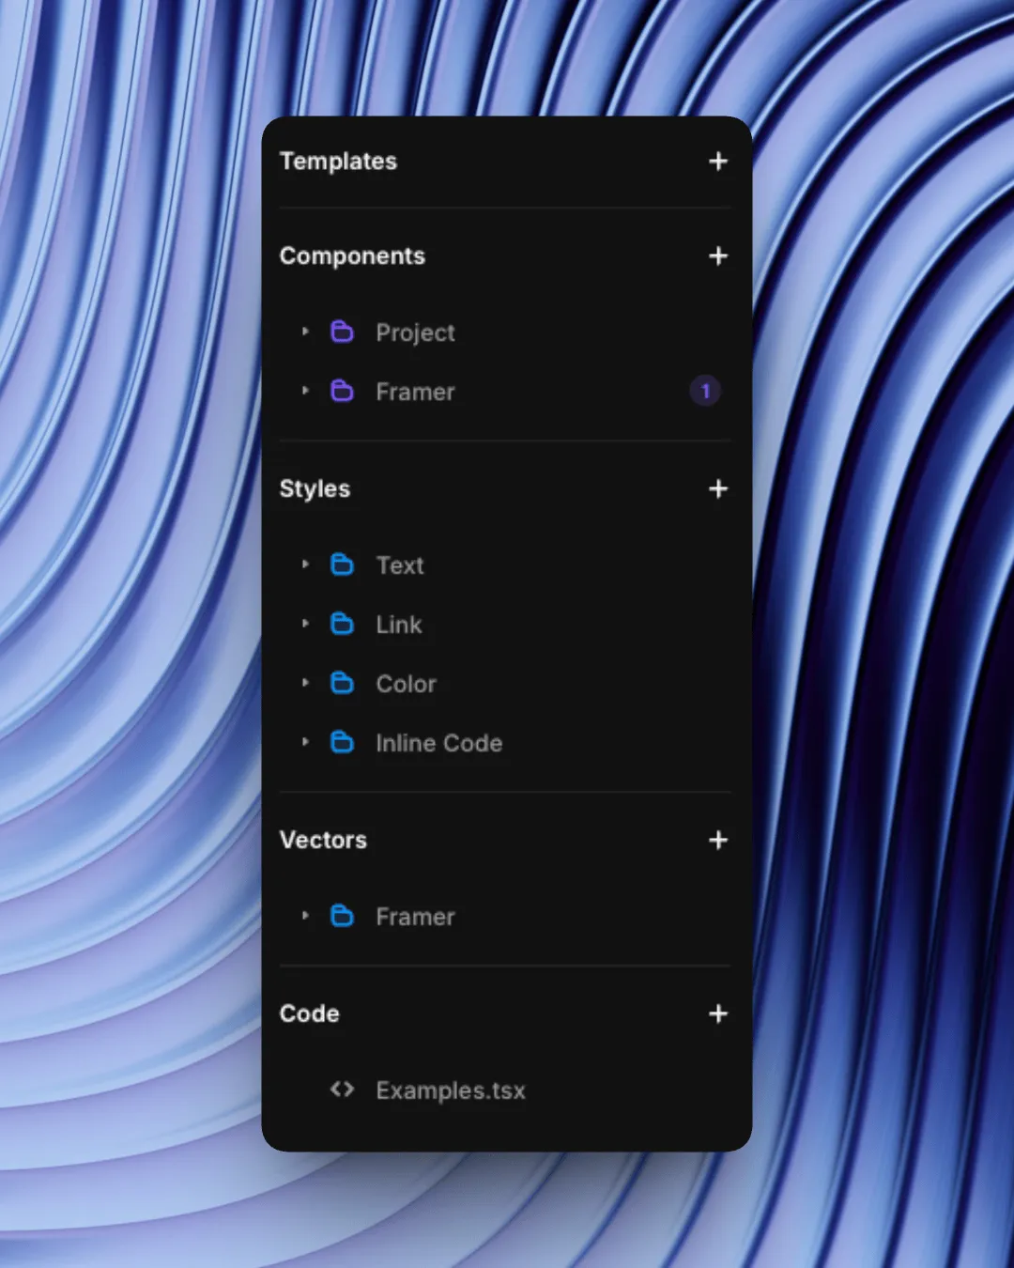This screenshot has width=1014, height=1268.
Task: Add a new template with plus icon
Action: 718,162
